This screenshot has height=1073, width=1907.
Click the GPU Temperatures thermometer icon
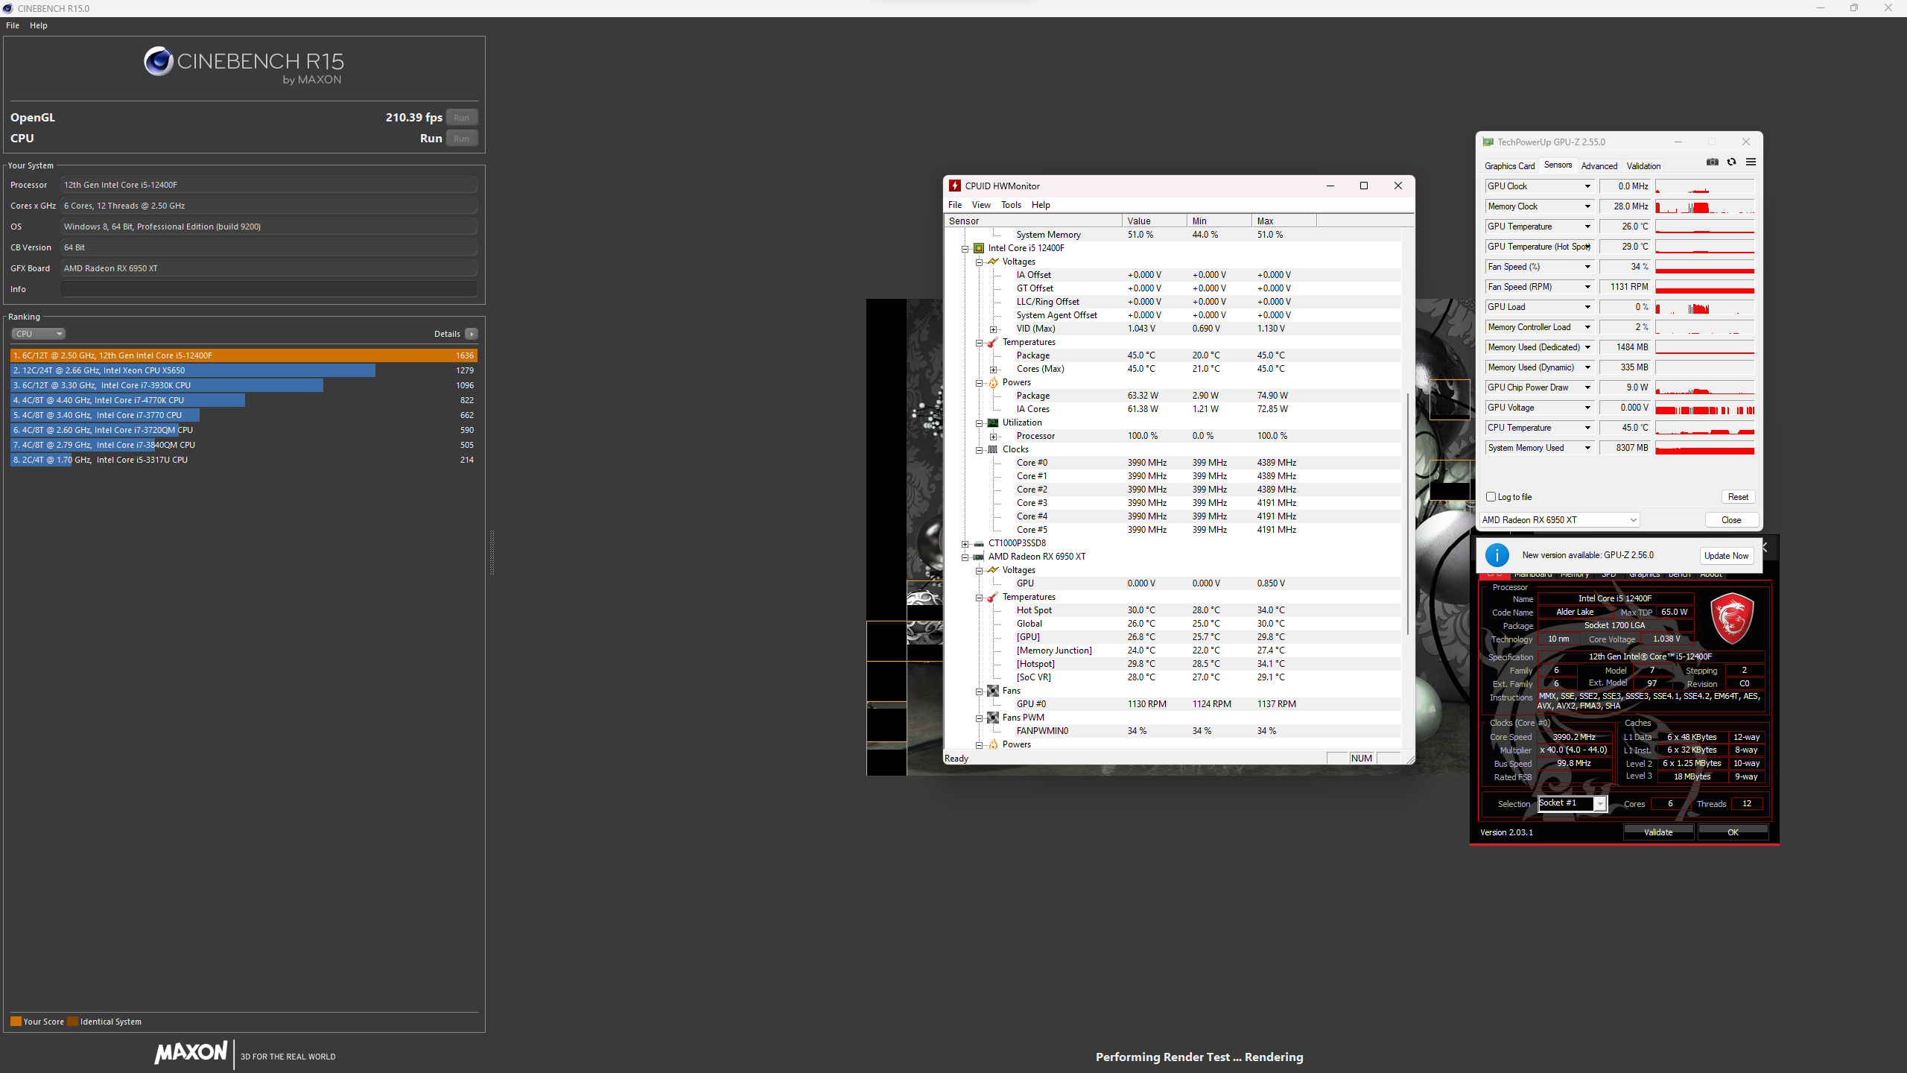993,597
